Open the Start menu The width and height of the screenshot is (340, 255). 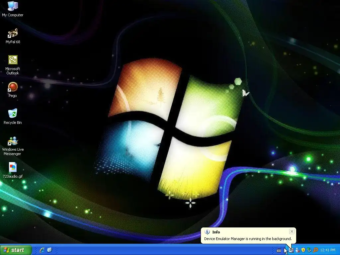(x=16, y=250)
